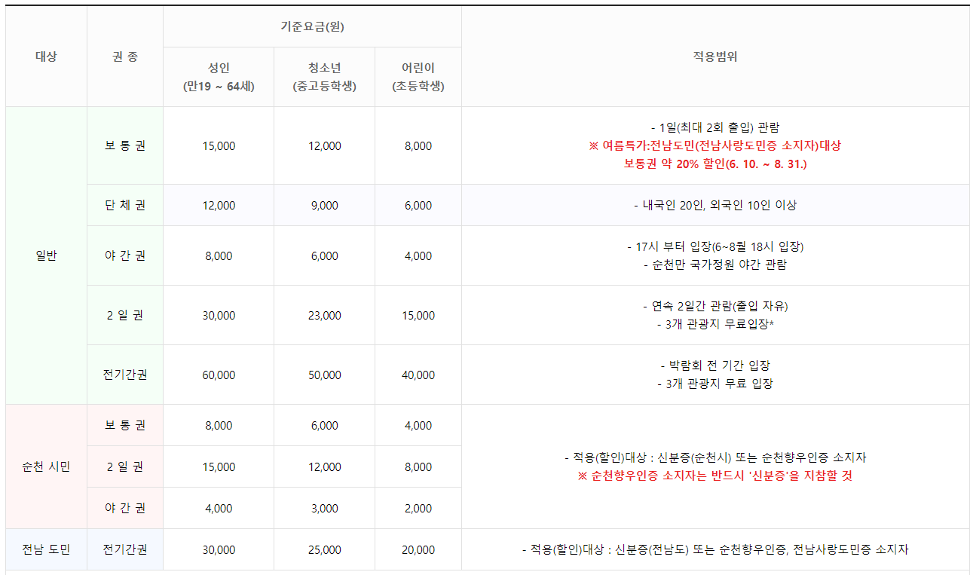Viewport: 970px width, 575px height.
Task: Click the 단체권 adult price 12,000
Action: coord(219,205)
